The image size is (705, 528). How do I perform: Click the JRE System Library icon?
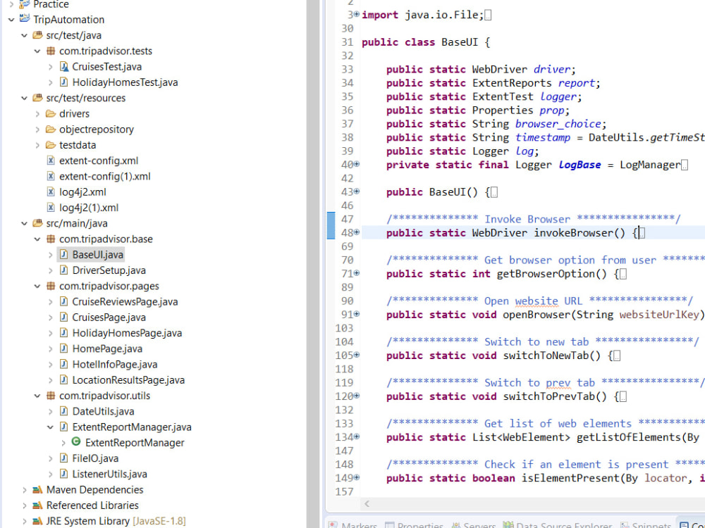tap(37, 521)
